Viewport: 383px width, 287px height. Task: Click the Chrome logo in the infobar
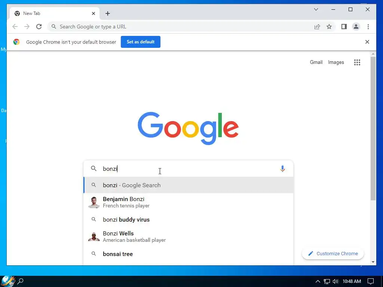click(x=16, y=42)
